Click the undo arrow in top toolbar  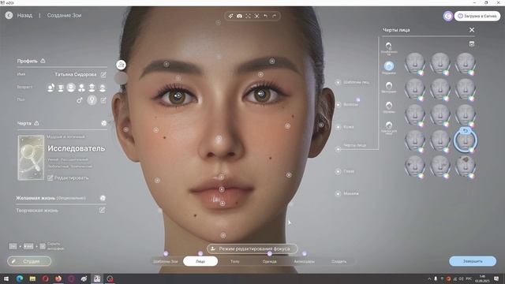[265, 16]
